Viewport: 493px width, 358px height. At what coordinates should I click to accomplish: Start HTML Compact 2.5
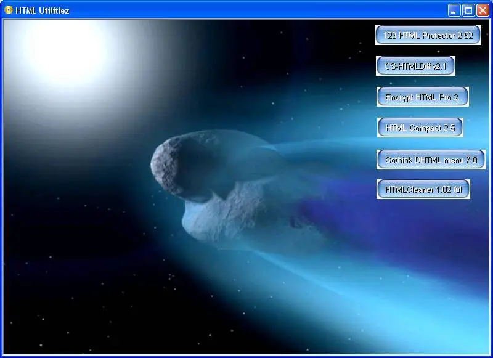pos(420,128)
